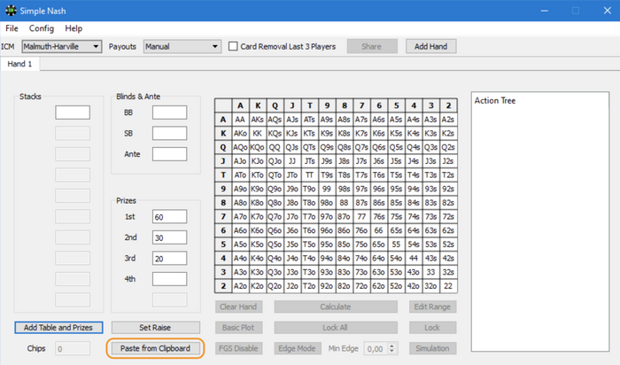
Task: Click the Lock button
Action: pos(432,328)
